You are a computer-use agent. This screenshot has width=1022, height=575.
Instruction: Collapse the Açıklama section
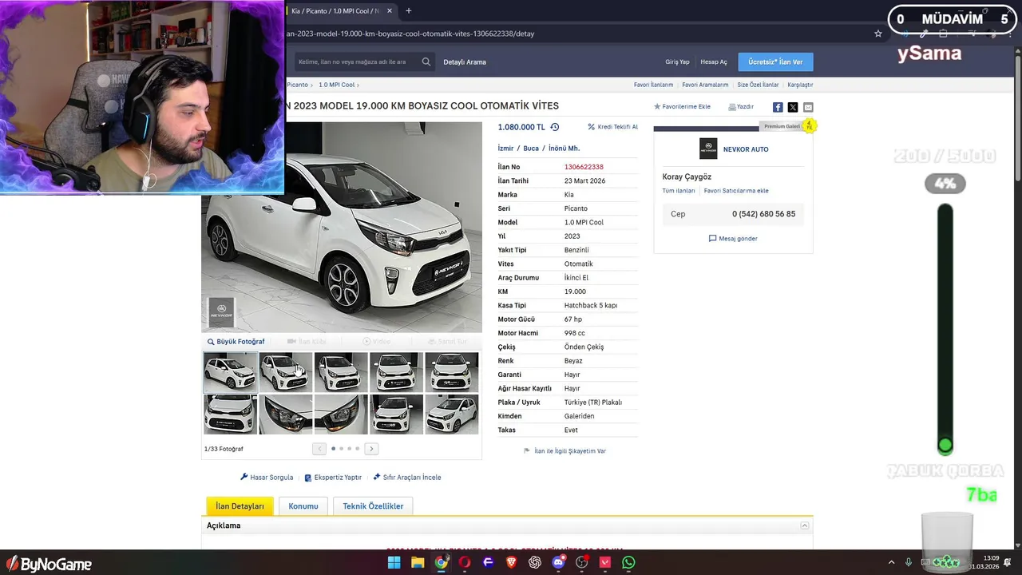[805, 525]
